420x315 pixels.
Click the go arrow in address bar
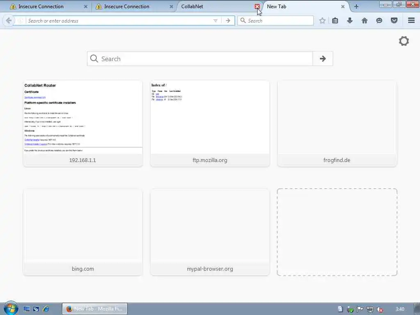click(228, 21)
